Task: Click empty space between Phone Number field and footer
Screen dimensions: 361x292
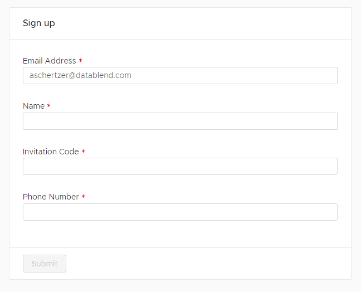Action: coord(180,234)
